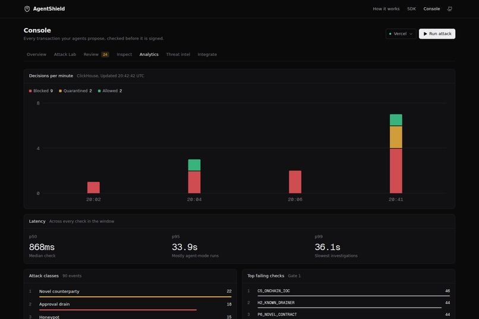Click the 33.9s p95 latency value
Screen dimensions: 479x319
(x=184, y=247)
